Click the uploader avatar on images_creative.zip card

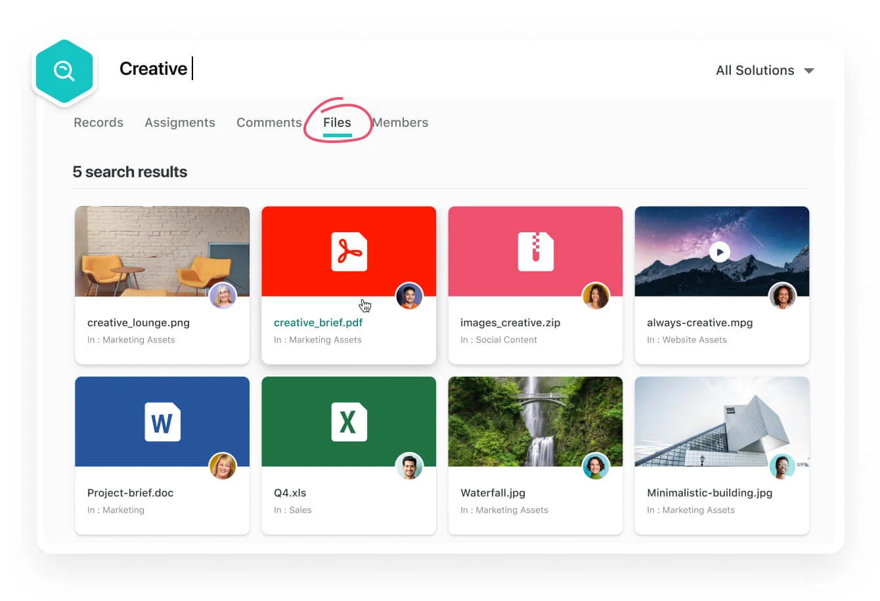[596, 296]
